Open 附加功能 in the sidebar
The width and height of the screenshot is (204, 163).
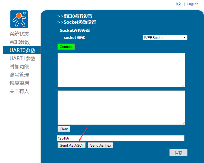19,67
